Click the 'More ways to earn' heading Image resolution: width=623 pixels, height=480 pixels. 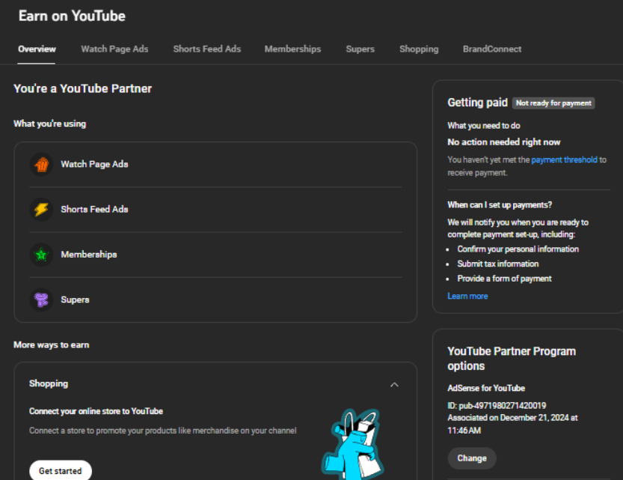click(52, 344)
